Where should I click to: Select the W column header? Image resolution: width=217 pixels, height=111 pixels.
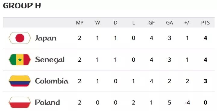coord(98,23)
